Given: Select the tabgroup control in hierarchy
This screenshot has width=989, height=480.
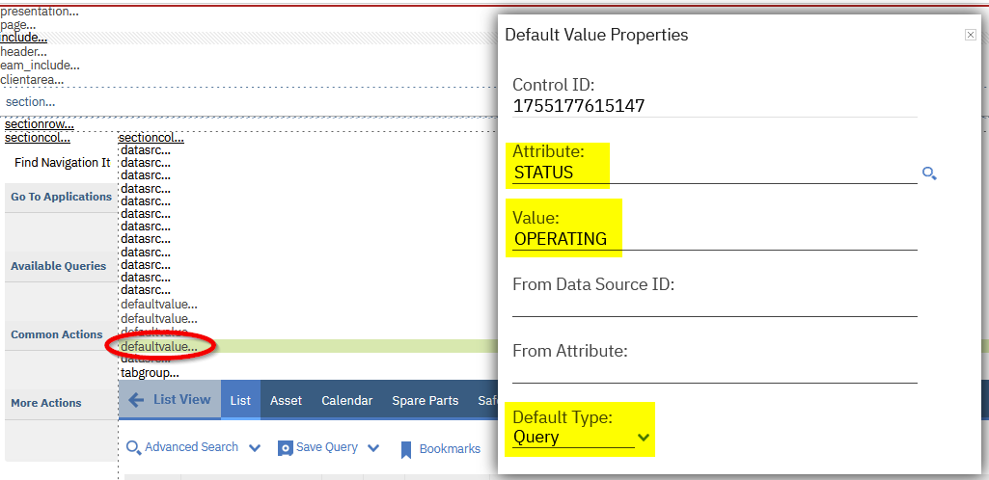Looking at the screenshot, I should pos(150,373).
